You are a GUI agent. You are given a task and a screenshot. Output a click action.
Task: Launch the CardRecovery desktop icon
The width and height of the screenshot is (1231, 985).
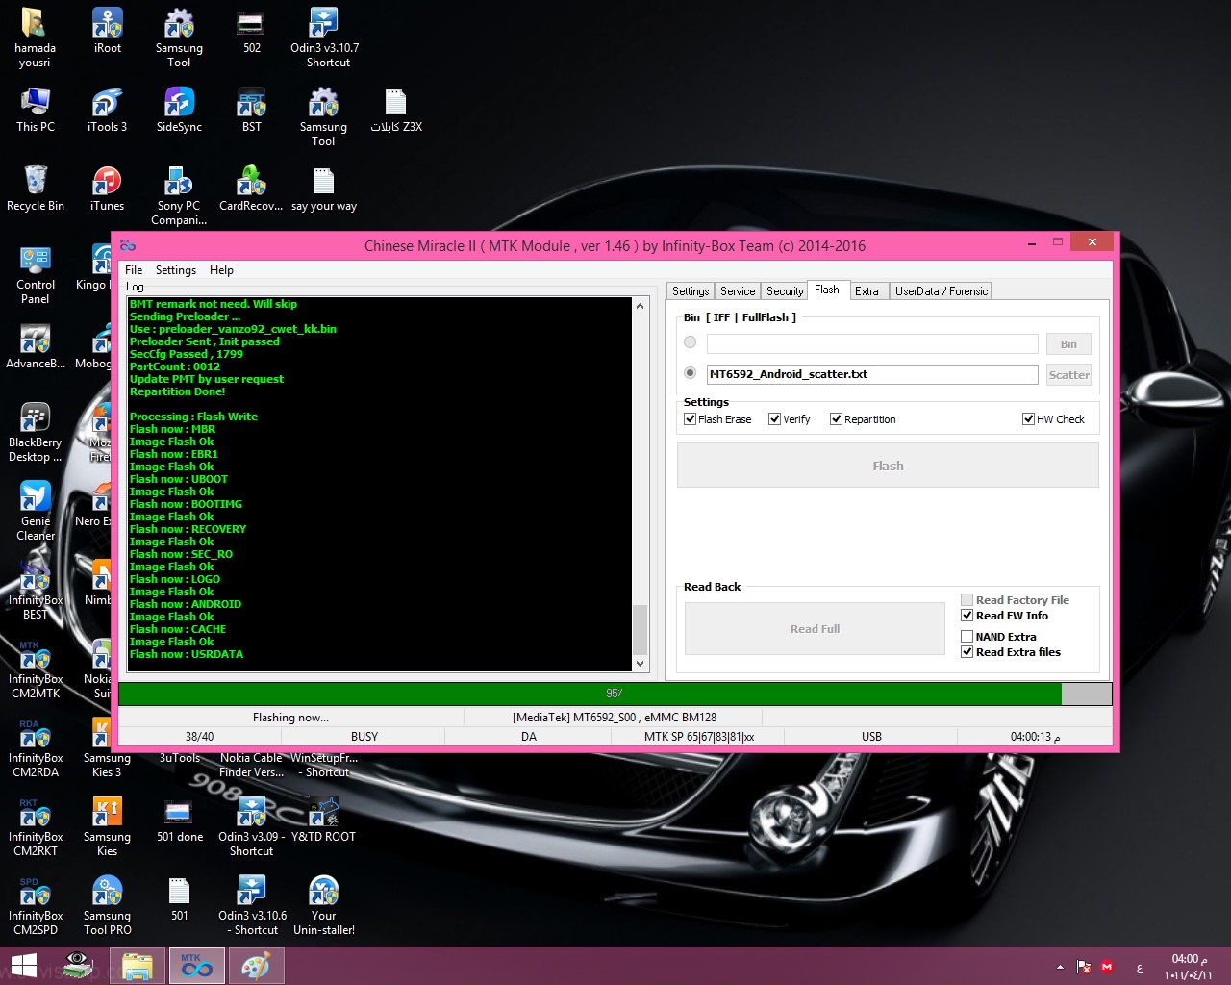tap(251, 189)
